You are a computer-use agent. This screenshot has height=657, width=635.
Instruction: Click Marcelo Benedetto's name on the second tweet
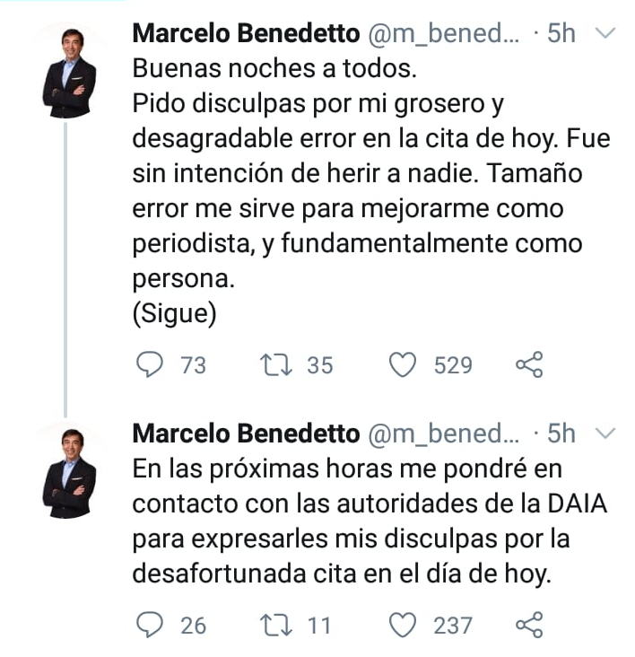pyautogui.click(x=245, y=434)
